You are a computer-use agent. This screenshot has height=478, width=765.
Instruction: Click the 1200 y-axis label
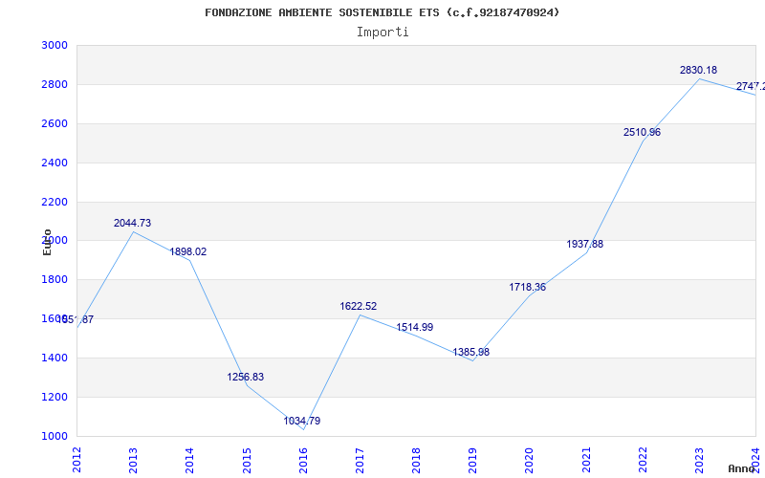pyautogui.click(x=55, y=397)
